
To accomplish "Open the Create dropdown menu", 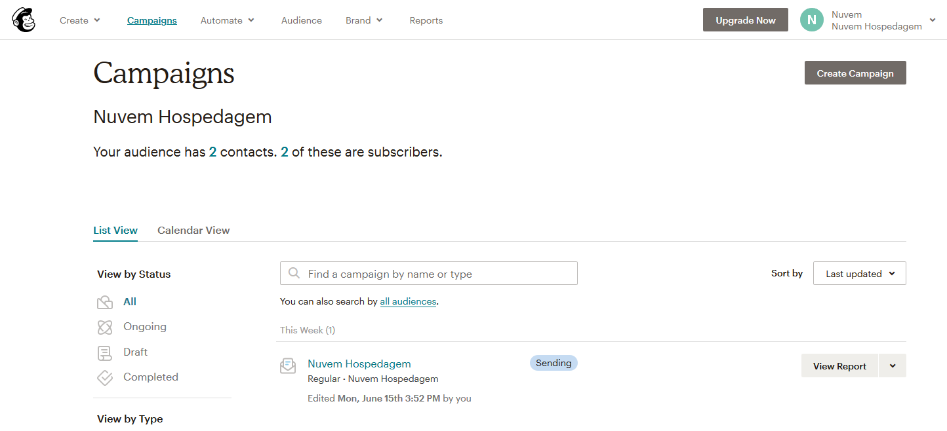I will (x=80, y=20).
